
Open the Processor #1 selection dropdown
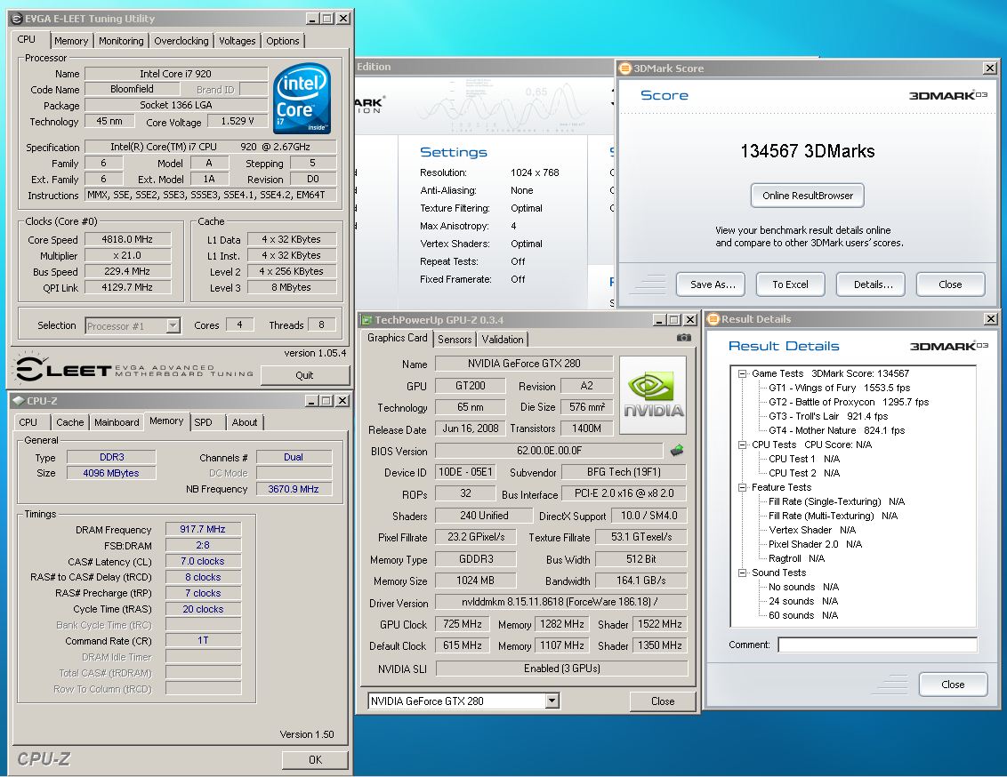(173, 325)
